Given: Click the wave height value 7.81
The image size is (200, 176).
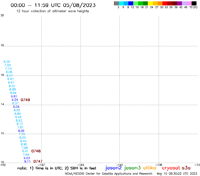Looking at the screenshot, I should tap(20, 128).
